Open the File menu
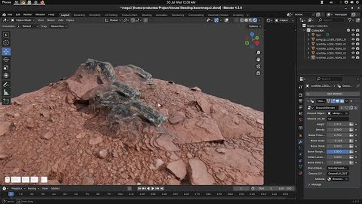 pyautogui.click(x=10, y=15)
